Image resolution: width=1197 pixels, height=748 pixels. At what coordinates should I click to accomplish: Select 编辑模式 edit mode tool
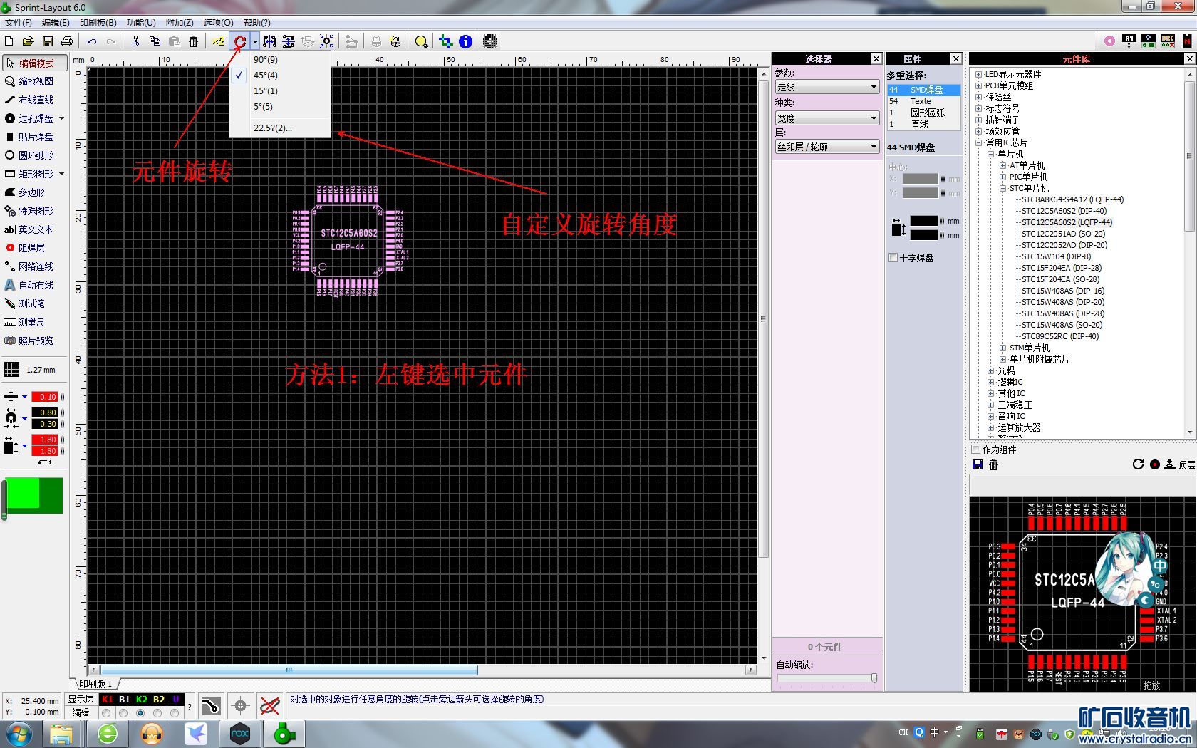[34, 63]
